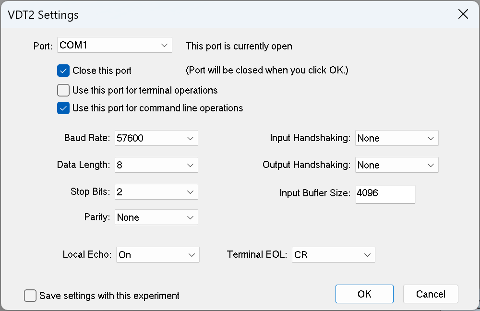
Task: Open the Local Echo dropdown
Action: [x=157, y=254]
